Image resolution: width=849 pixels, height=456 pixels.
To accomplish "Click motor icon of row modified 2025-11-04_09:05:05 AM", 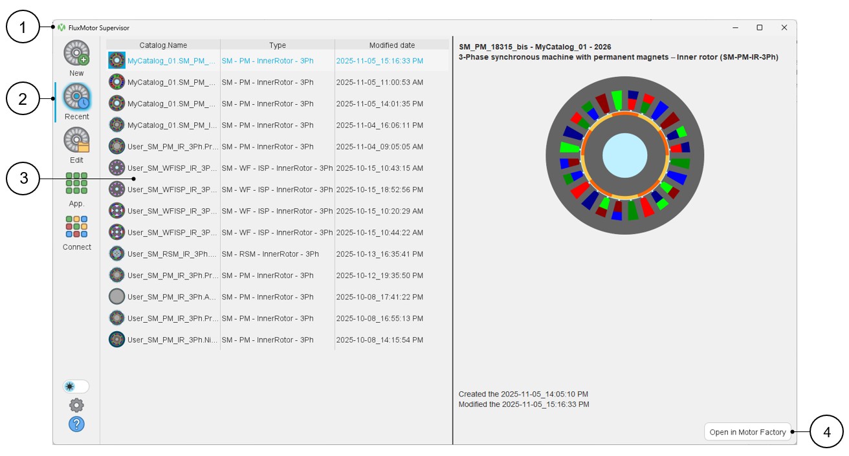I will click(116, 146).
